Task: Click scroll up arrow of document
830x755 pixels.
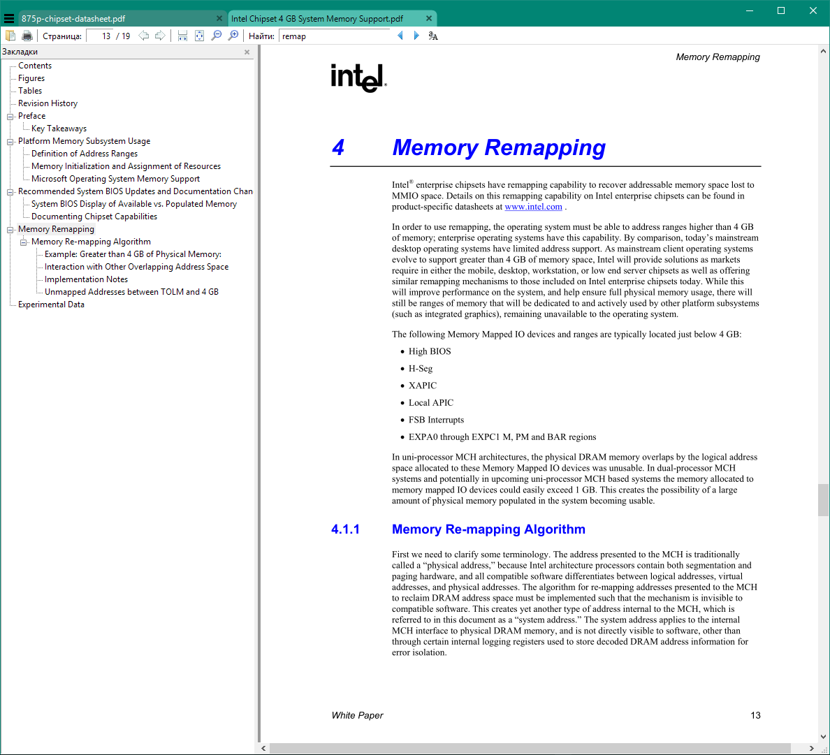Action: tap(823, 51)
